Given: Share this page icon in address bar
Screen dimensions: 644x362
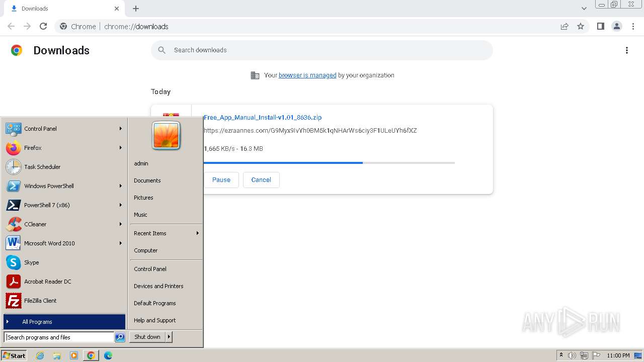Looking at the screenshot, I should [x=565, y=26].
